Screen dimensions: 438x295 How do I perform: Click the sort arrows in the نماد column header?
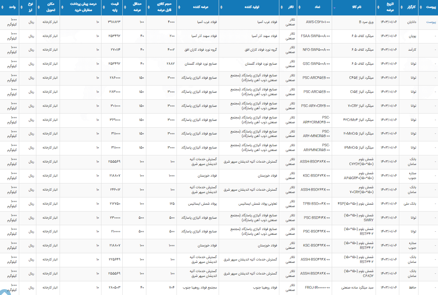point(300,8)
